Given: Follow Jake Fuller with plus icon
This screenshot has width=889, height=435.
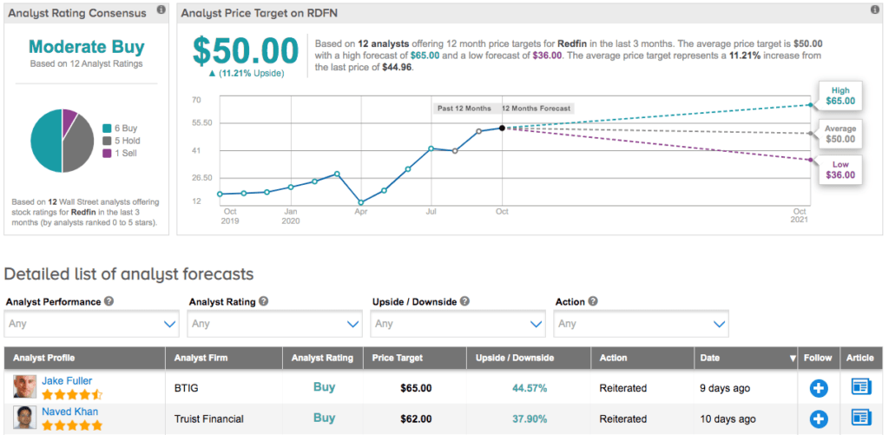Looking at the screenshot, I should (818, 388).
